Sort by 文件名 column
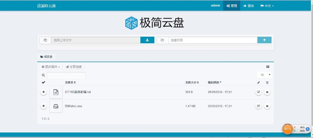Viewport: 313px width, 138px height. point(70,82)
